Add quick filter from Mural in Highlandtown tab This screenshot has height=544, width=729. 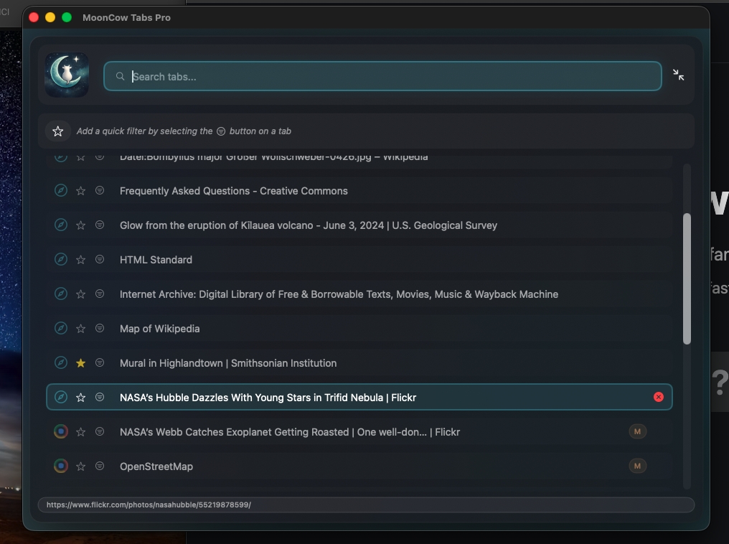point(100,362)
